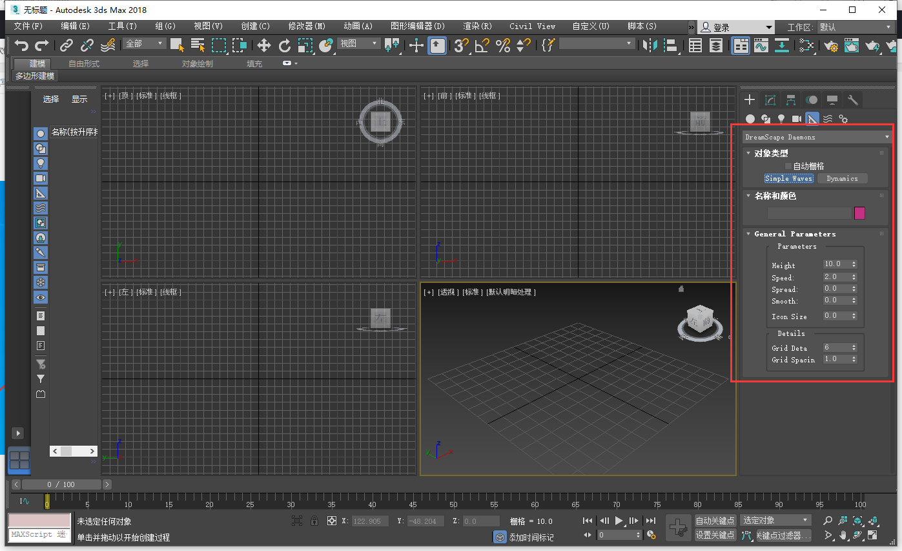Screen dimensions: 902x551
Task: Open the Curve Editor icon
Action: (761, 45)
